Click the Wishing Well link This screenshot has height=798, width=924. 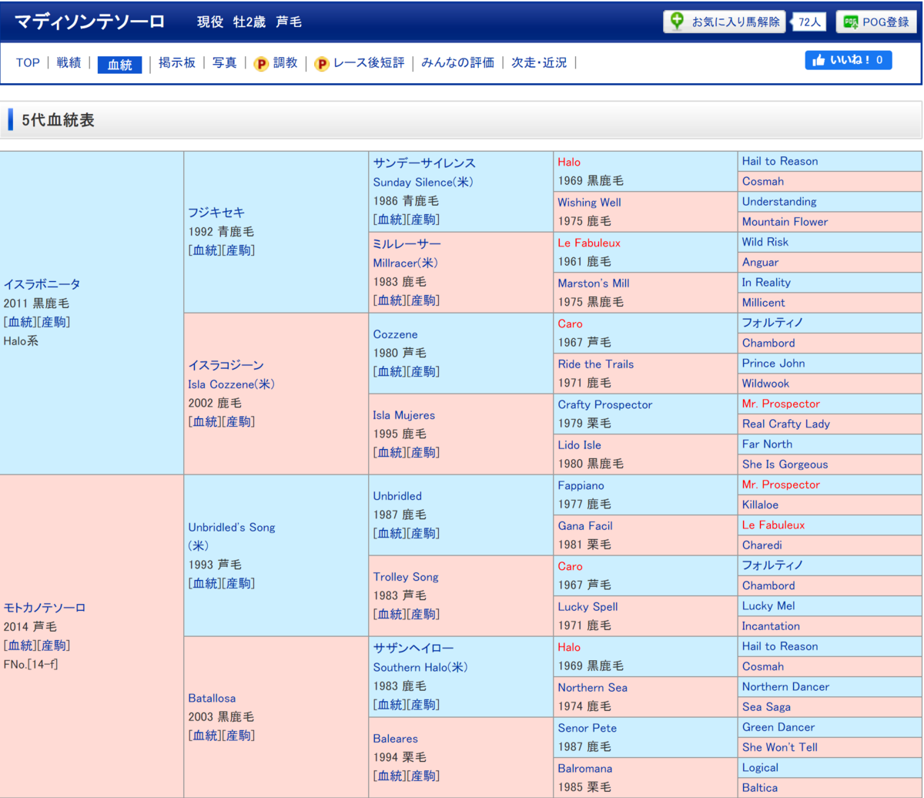click(589, 202)
